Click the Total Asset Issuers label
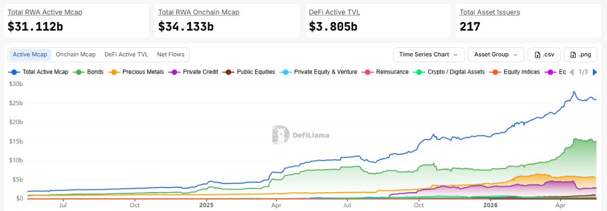 pyautogui.click(x=489, y=12)
